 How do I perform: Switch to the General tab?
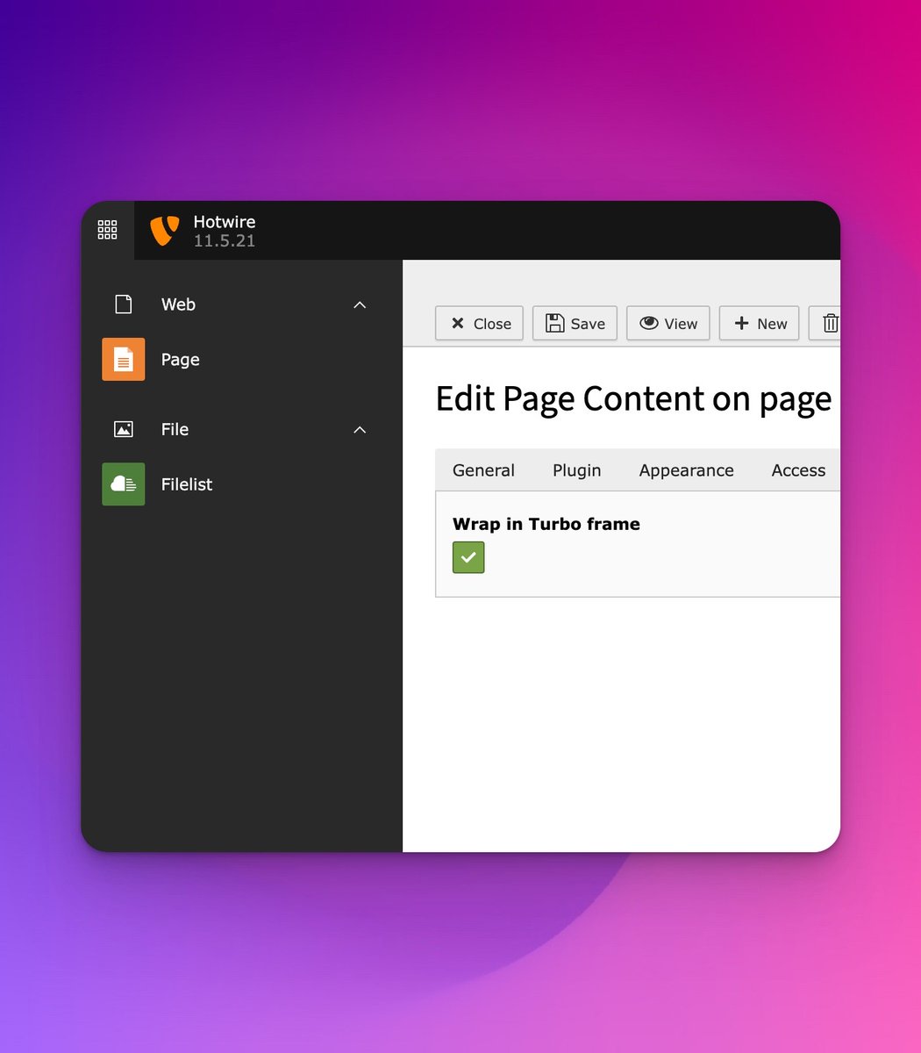483,470
